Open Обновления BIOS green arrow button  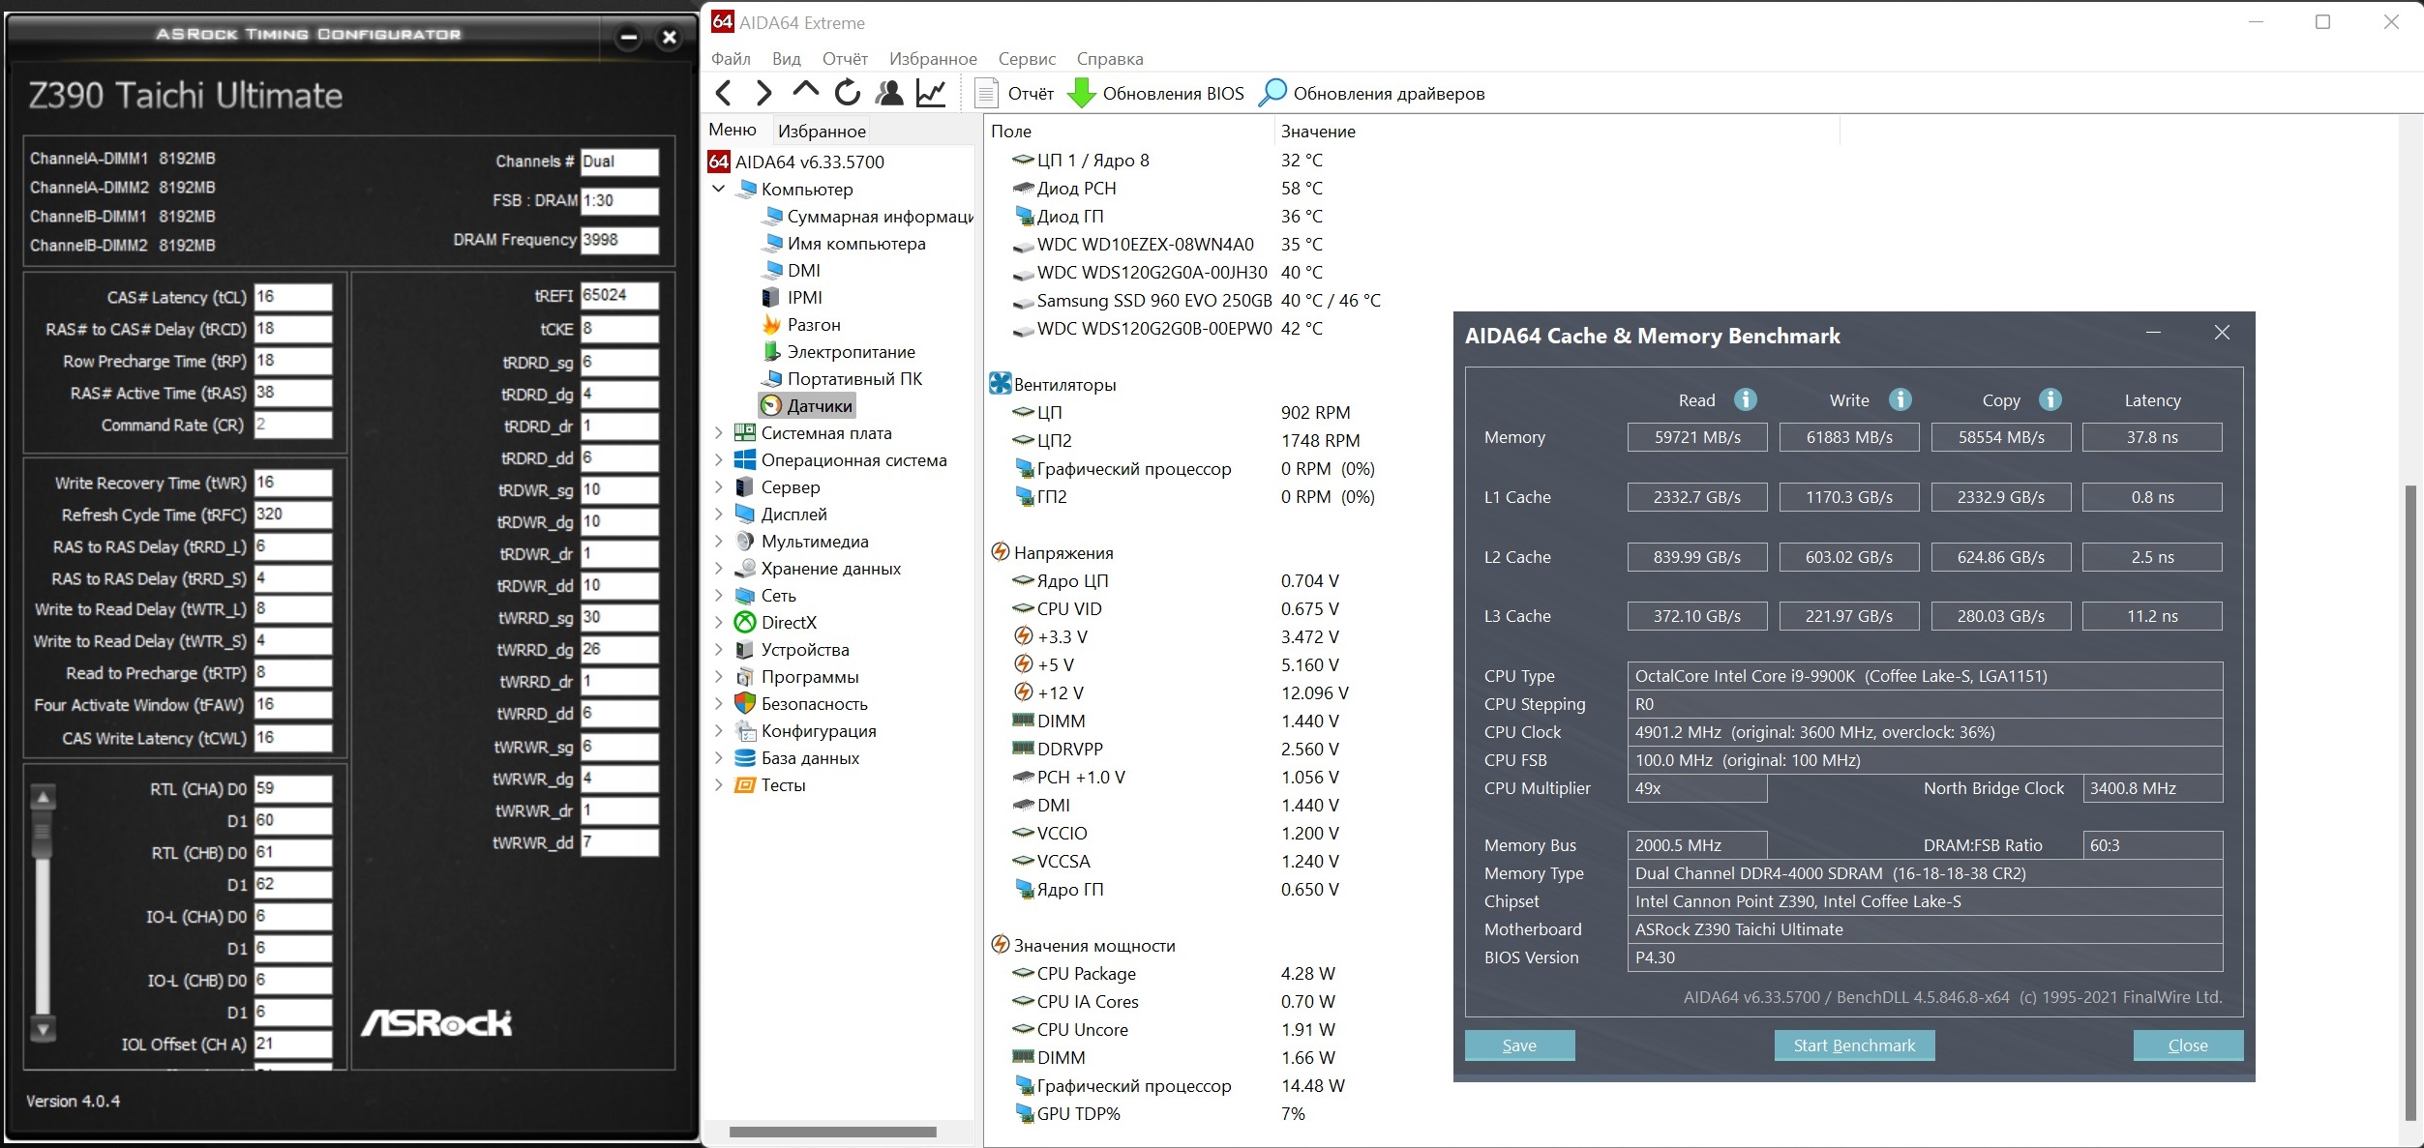(1081, 94)
